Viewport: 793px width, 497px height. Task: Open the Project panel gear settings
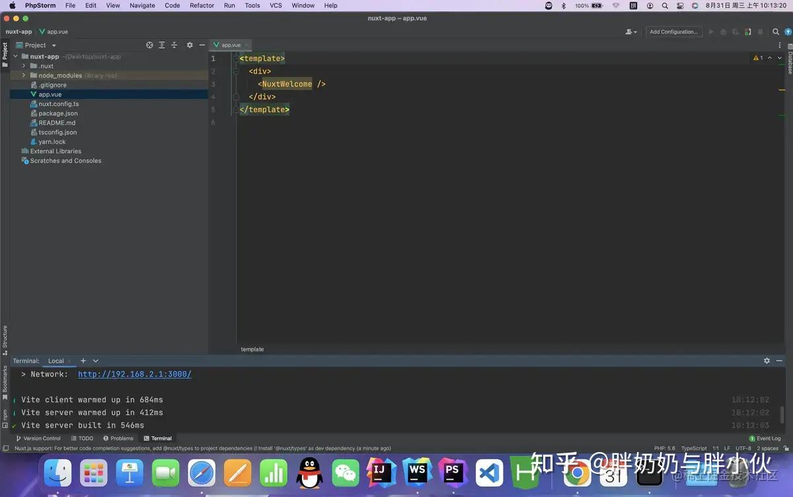[190, 45]
